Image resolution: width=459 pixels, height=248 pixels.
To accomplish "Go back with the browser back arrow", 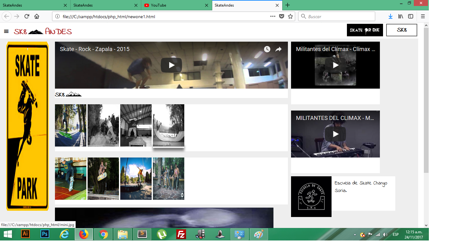I will (x=7, y=17).
